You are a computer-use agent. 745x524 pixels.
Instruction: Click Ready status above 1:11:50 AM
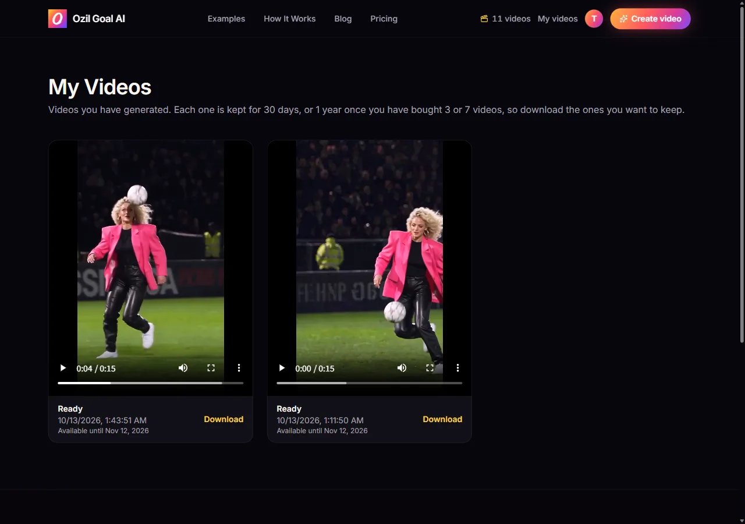pos(289,409)
